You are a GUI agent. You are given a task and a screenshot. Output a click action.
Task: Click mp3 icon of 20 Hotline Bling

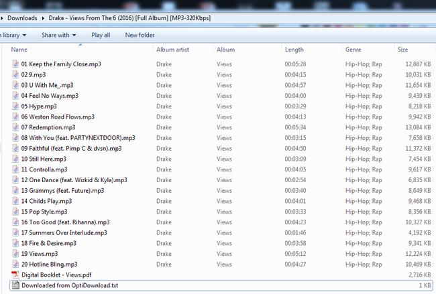pos(15,265)
